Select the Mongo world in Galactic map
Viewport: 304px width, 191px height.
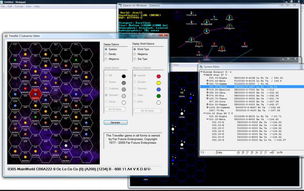214,44
